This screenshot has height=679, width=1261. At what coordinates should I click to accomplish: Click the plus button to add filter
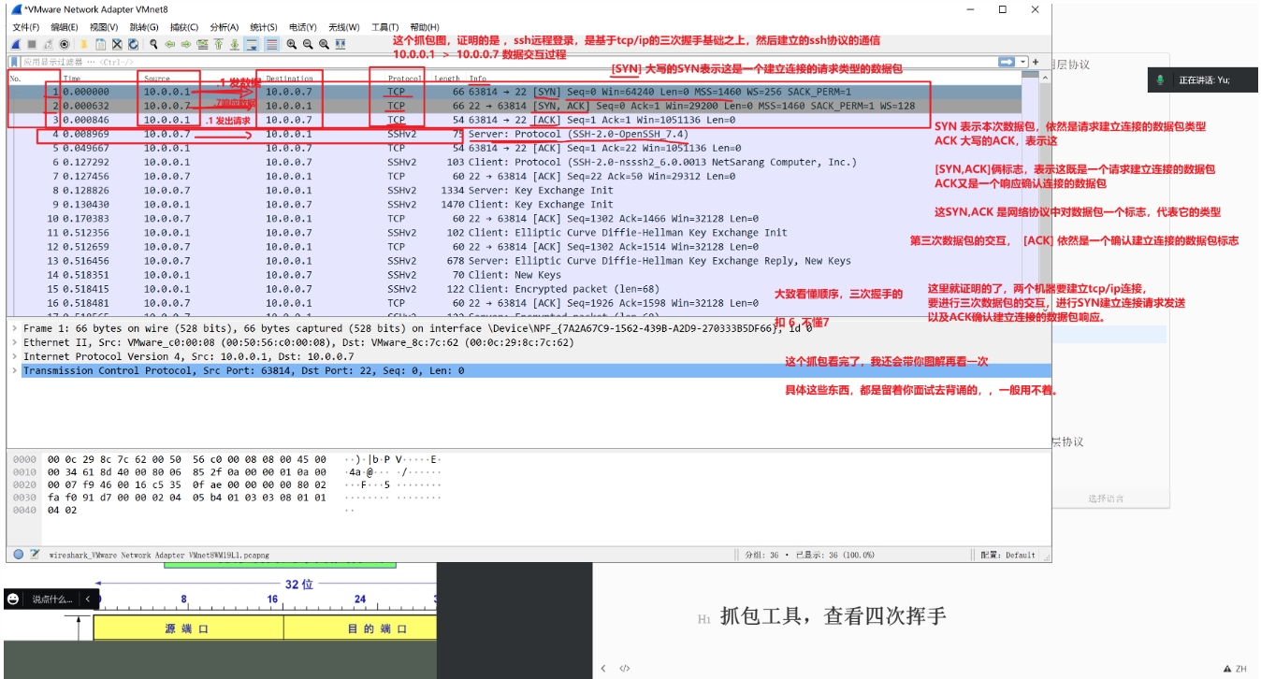[1036, 62]
